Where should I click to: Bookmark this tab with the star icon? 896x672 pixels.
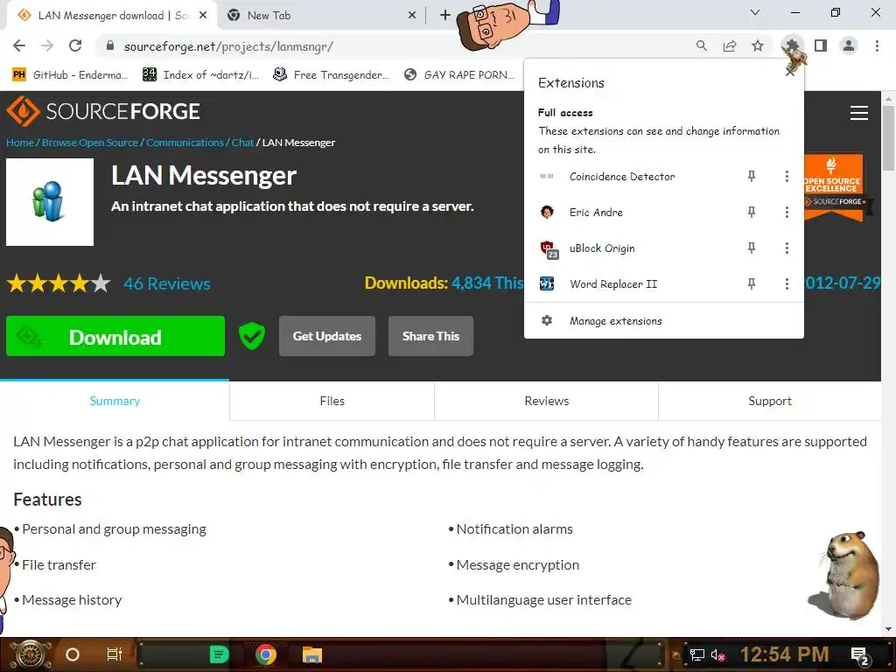click(x=758, y=45)
